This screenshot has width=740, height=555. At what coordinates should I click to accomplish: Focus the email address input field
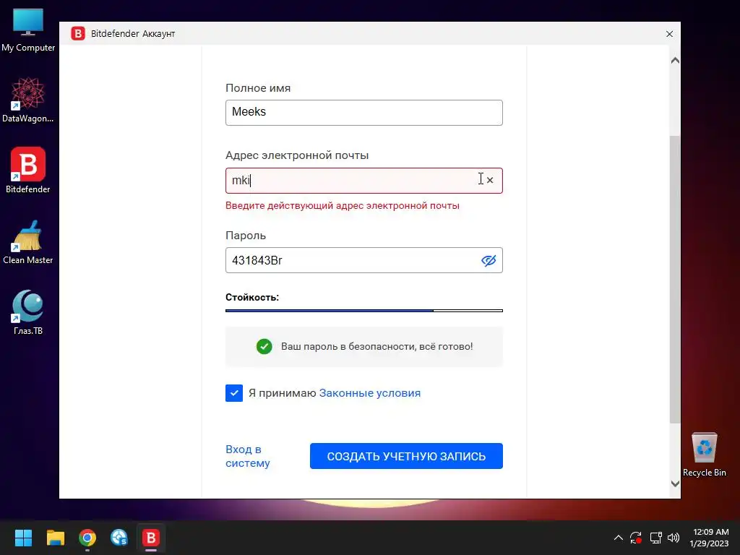click(364, 180)
